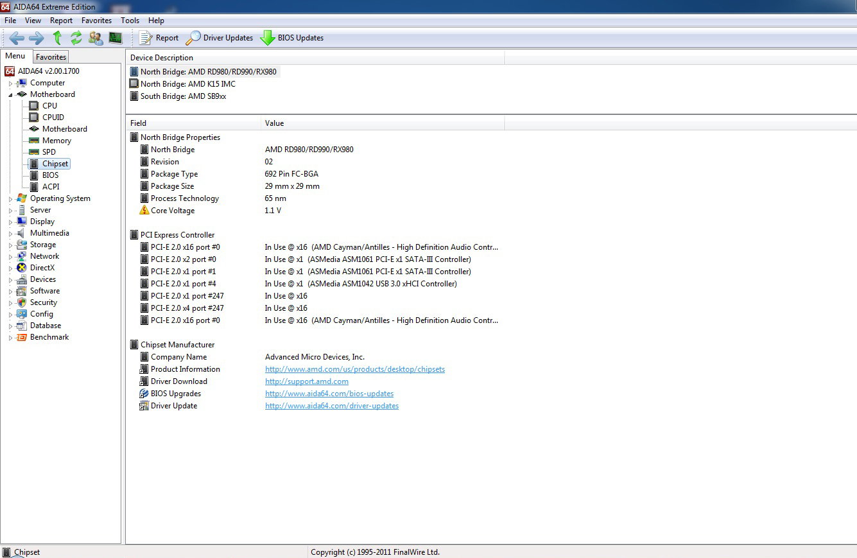Switch to the Favorites tab in the sidebar
Image resolution: width=857 pixels, height=558 pixels.
pyautogui.click(x=51, y=57)
